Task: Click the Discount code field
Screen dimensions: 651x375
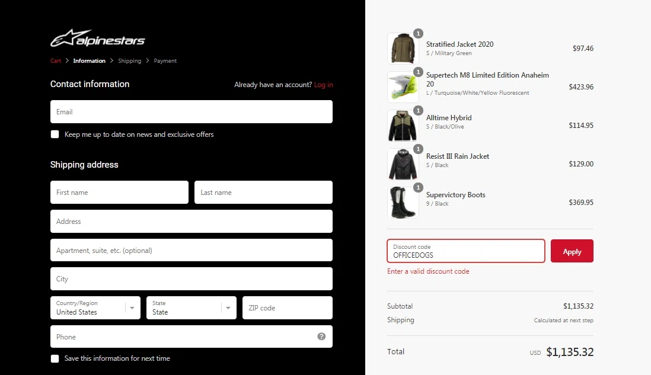Action: [465, 251]
